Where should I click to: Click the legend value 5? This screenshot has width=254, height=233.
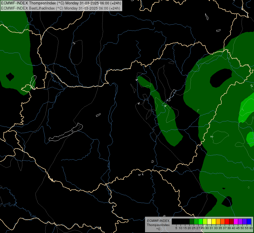[x=176, y=228]
